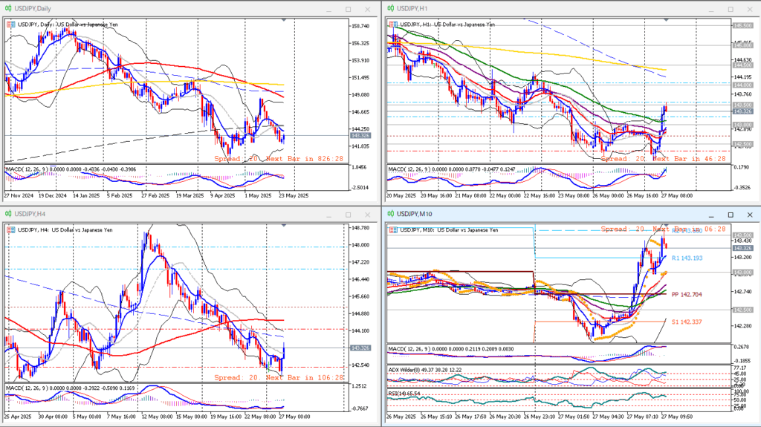
Task: Click 'Next Bar in 106:28' spread text
Action: (x=304, y=377)
